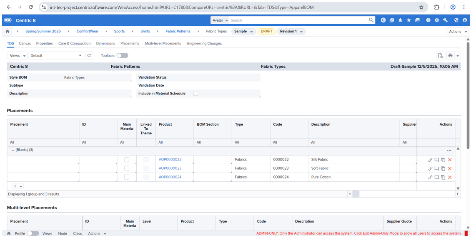Open the top-right Actions dropdown
Screen dimensions: 476x240
(x=457, y=32)
